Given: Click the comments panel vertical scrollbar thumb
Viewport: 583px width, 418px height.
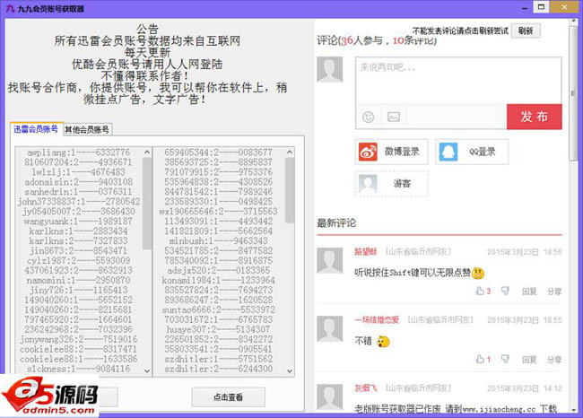Looking at the screenshot, I should (573, 93).
